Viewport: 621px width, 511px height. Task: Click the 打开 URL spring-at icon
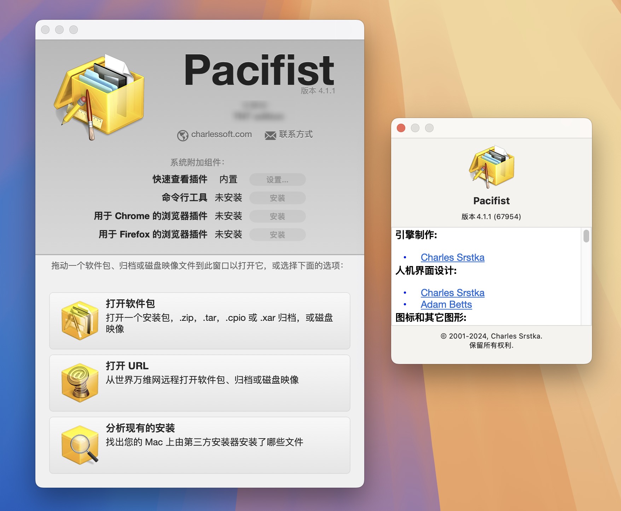(80, 383)
